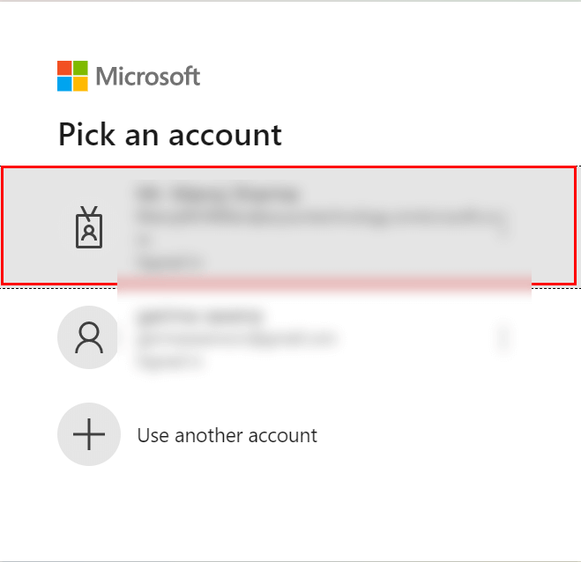Click the Use another account text
This screenshot has height=562, width=581.
point(227,435)
